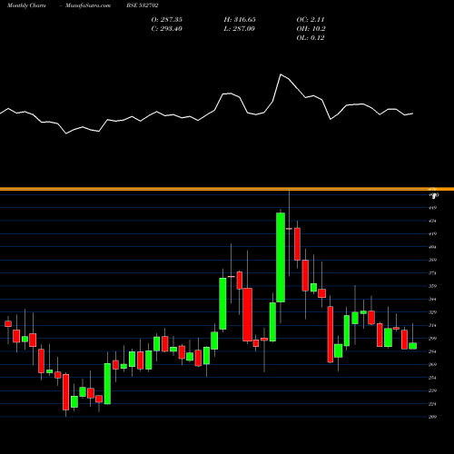
Task: Click the 284 price axis label
Action: pyautogui.click(x=433, y=351)
